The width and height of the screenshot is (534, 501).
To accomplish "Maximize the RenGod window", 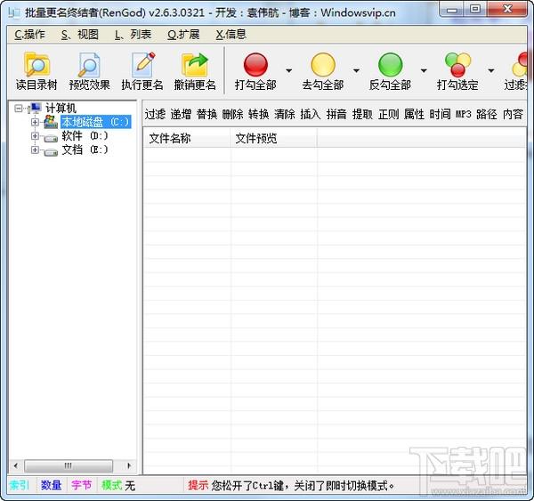I will coord(475,9).
